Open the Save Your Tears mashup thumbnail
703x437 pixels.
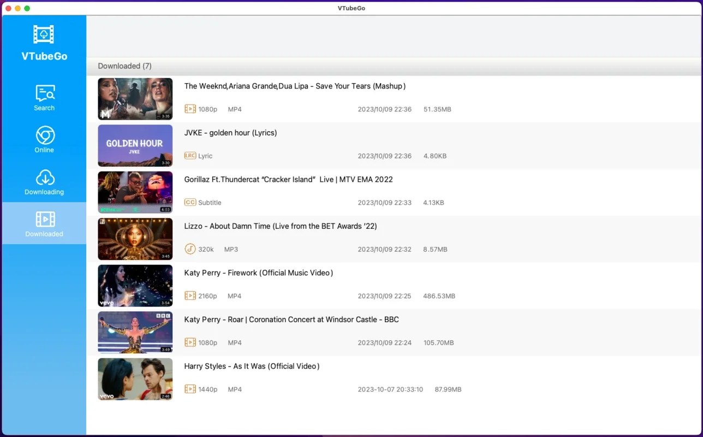(x=135, y=99)
